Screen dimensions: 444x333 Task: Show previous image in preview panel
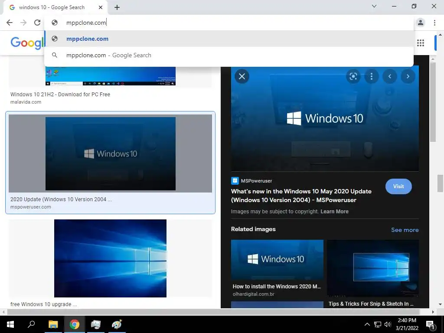click(390, 76)
